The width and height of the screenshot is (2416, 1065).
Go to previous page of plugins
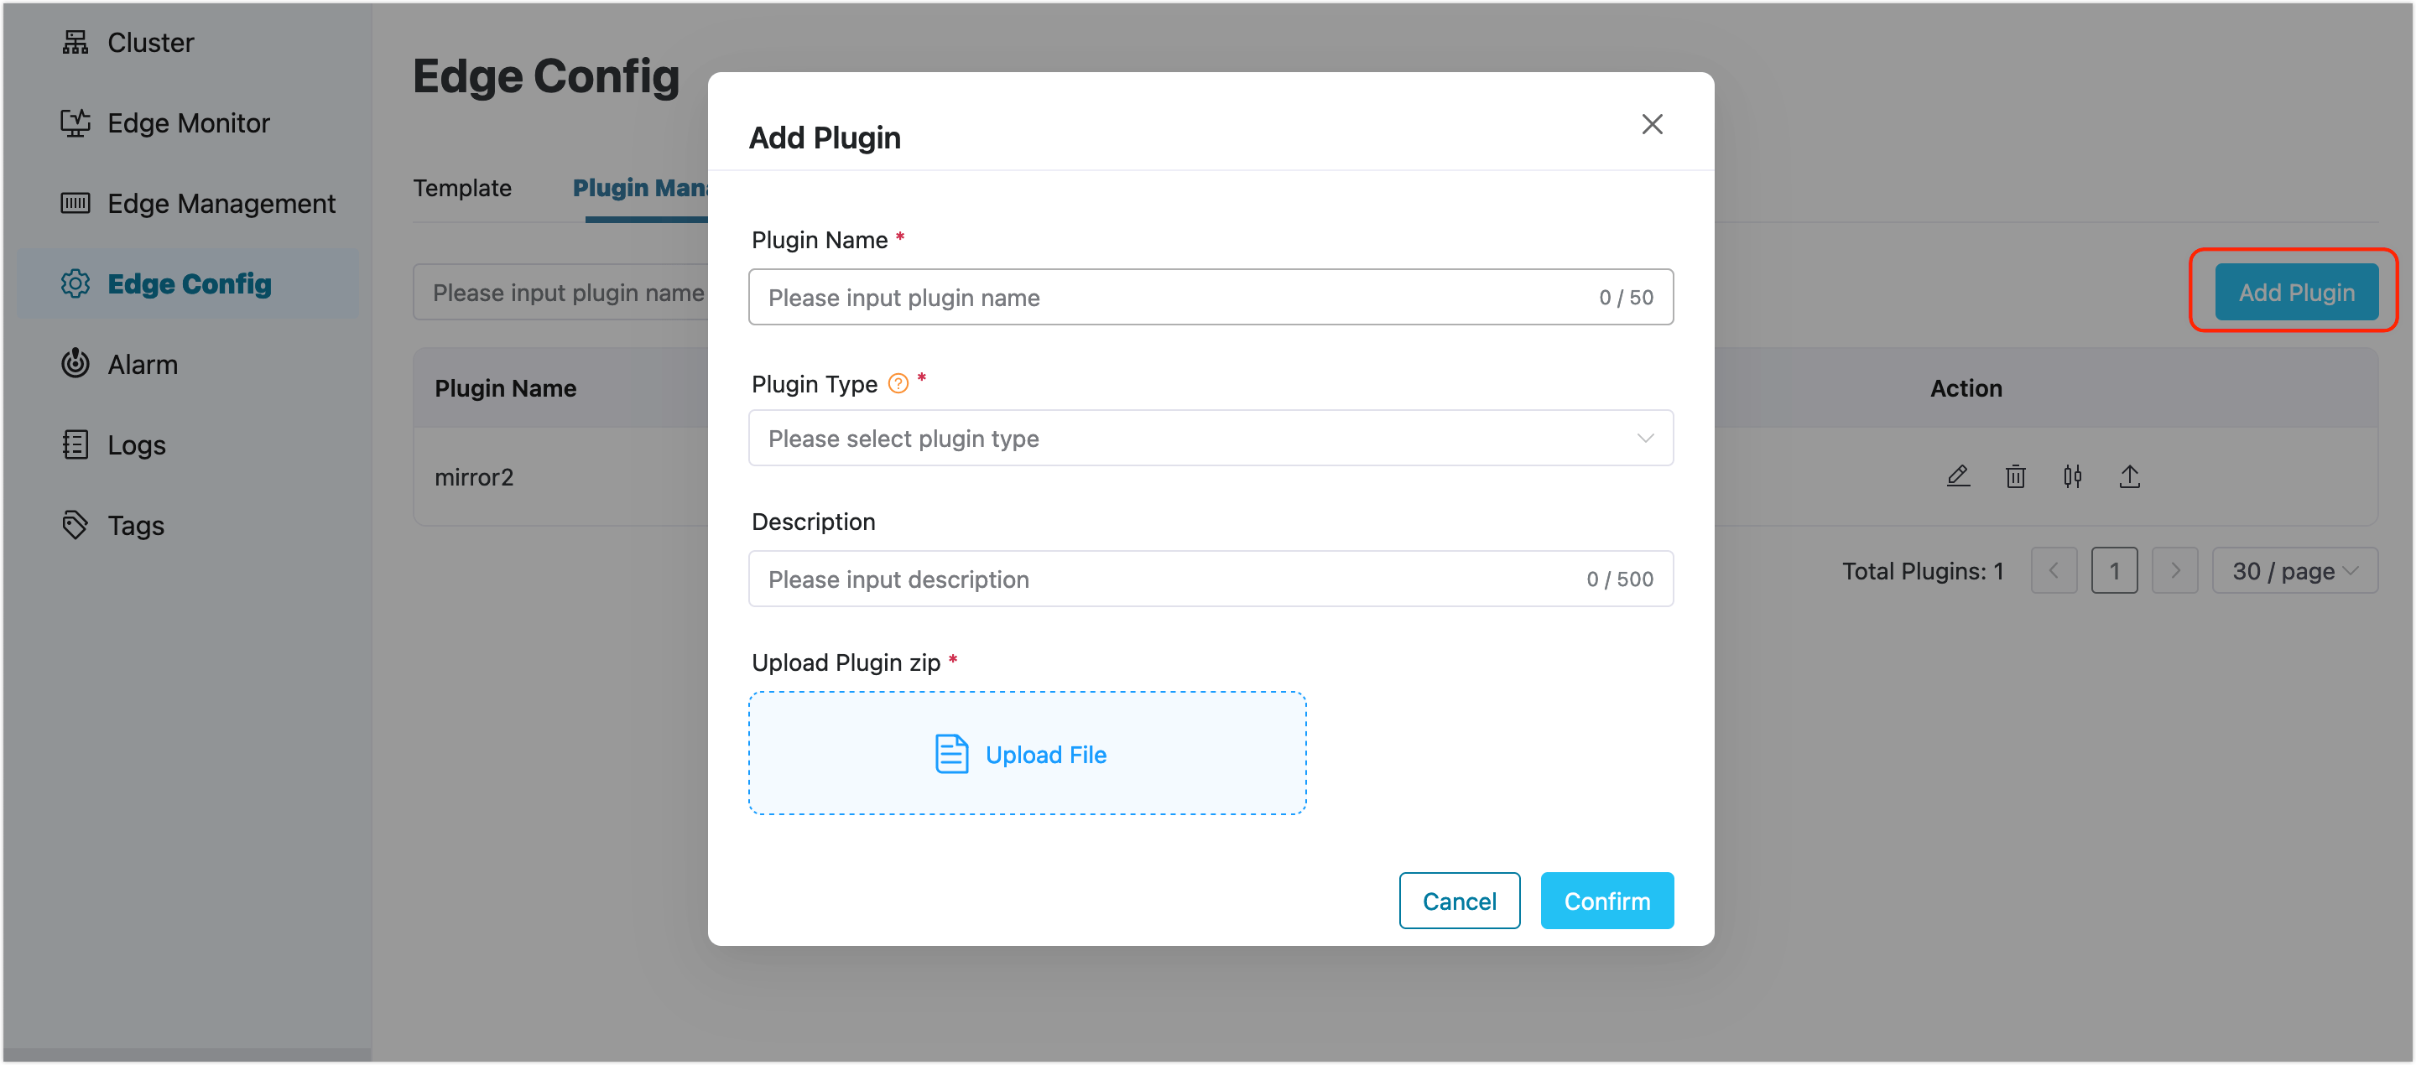2054,571
